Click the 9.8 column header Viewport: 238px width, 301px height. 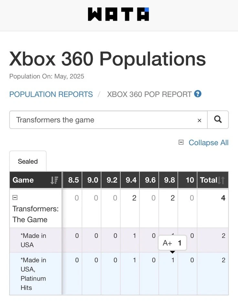pos(169,180)
